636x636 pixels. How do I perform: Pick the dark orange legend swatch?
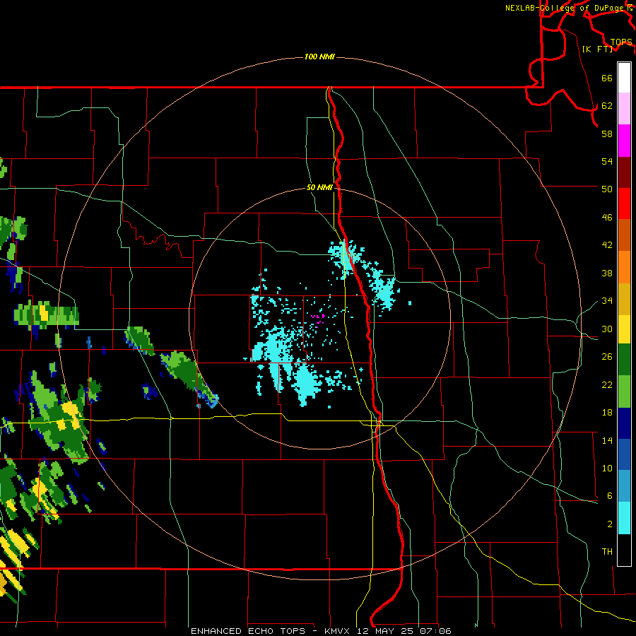coord(624,235)
